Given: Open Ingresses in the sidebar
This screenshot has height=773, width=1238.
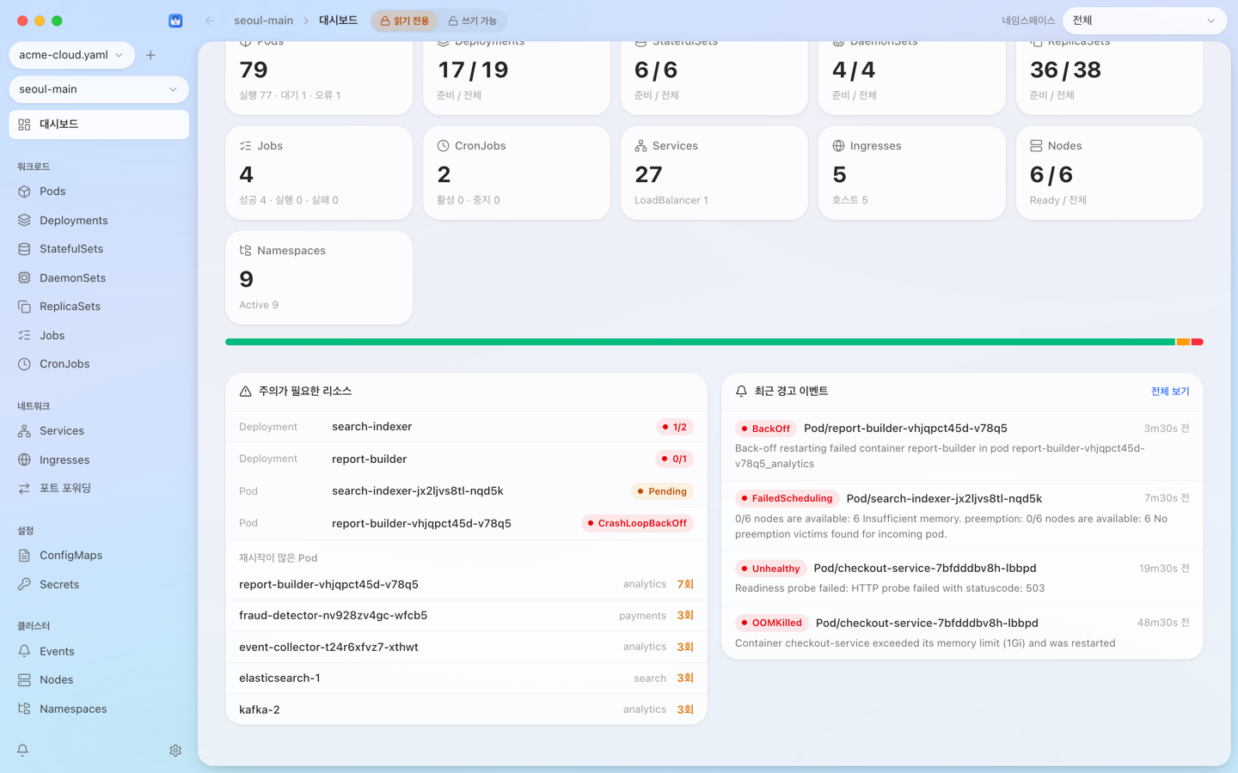Looking at the screenshot, I should coord(99,460).
